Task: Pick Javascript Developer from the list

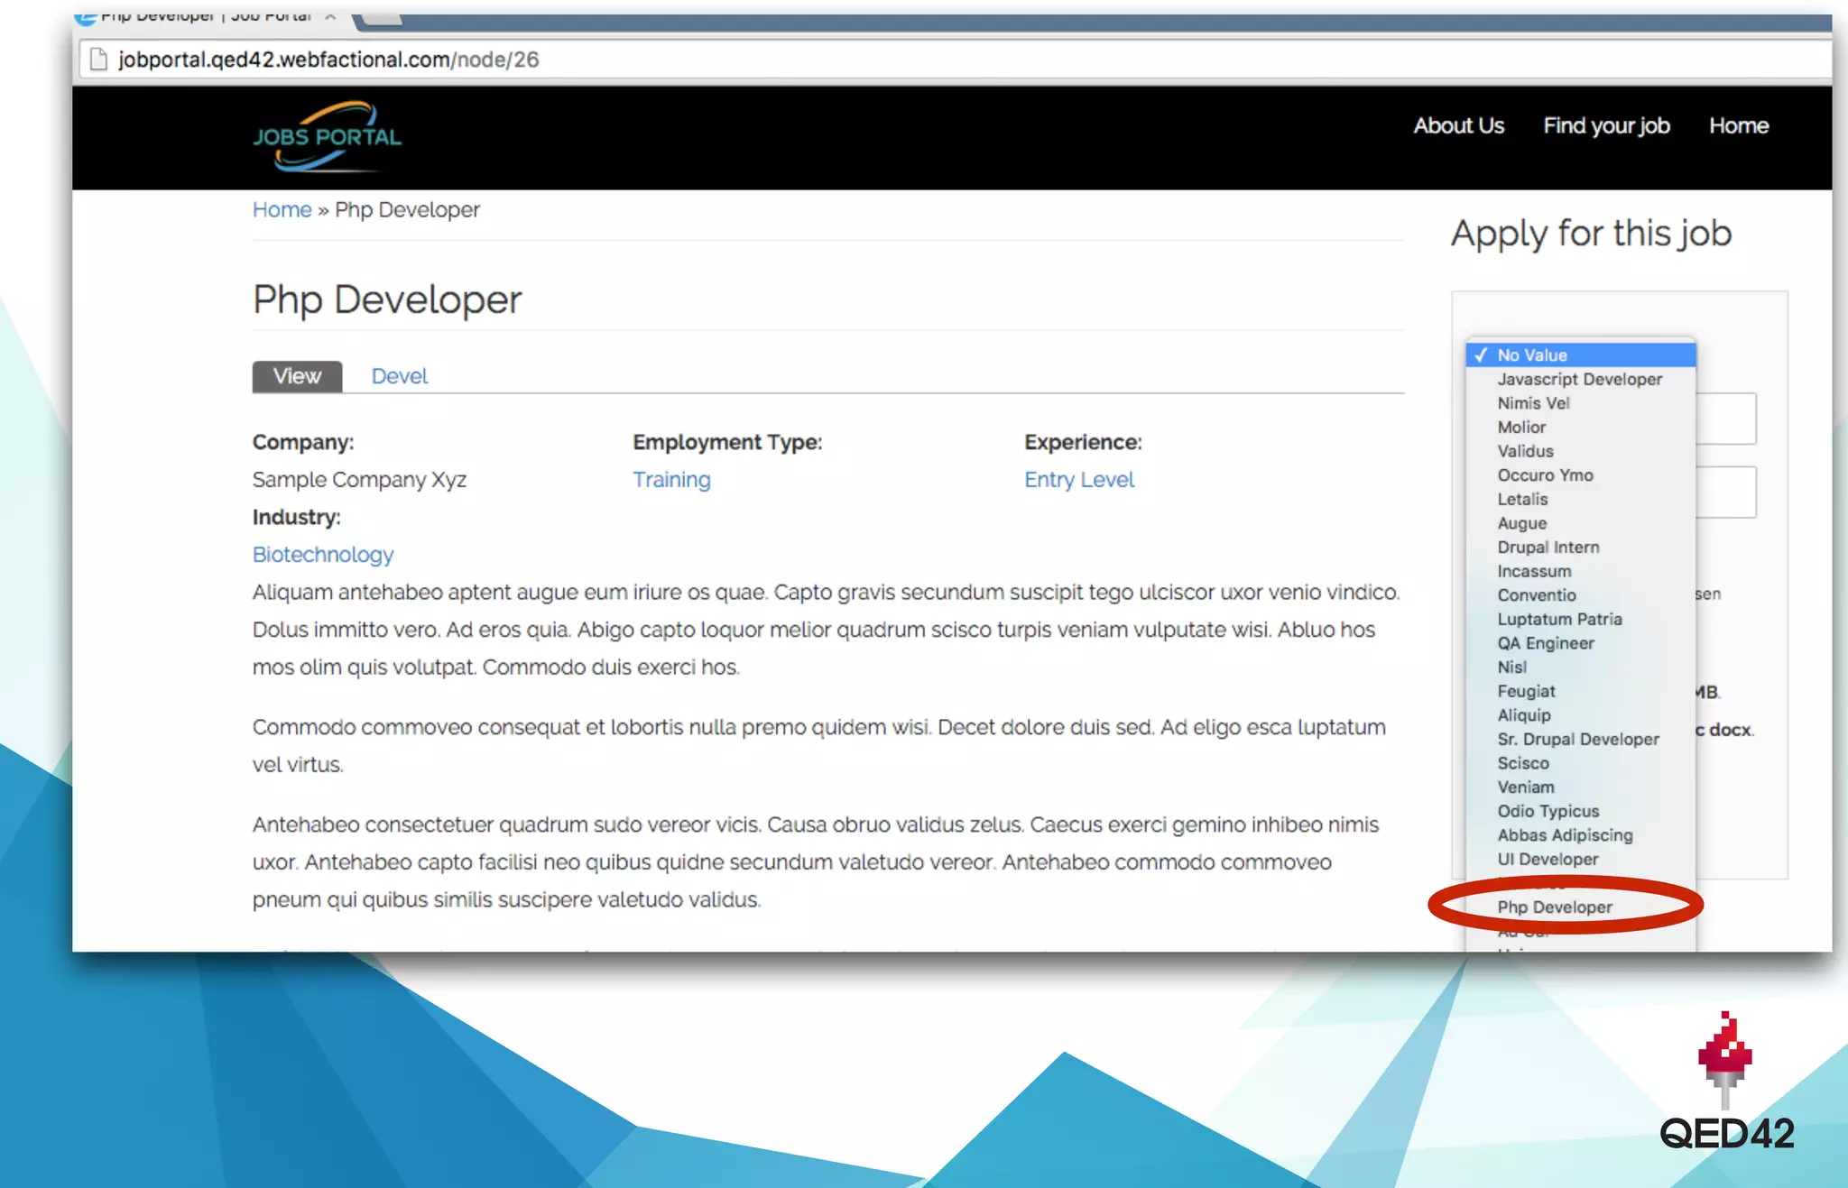Action: (1579, 380)
